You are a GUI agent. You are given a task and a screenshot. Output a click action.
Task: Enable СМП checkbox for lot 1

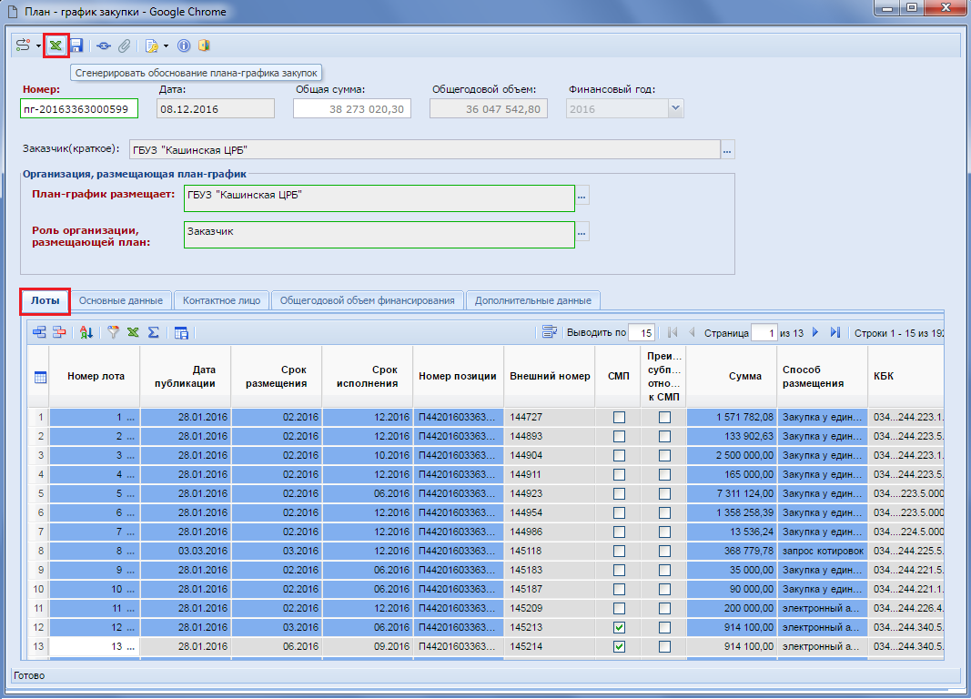click(x=619, y=417)
